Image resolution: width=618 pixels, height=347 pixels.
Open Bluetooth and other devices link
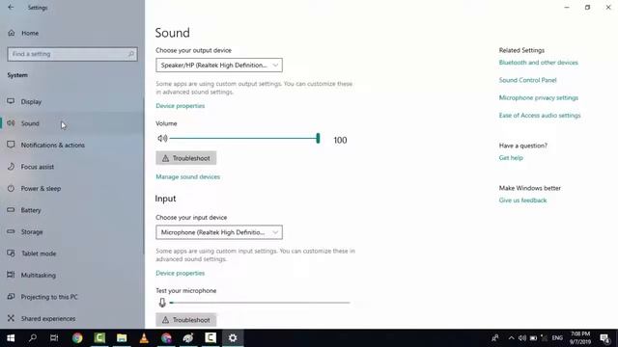tap(539, 63)
